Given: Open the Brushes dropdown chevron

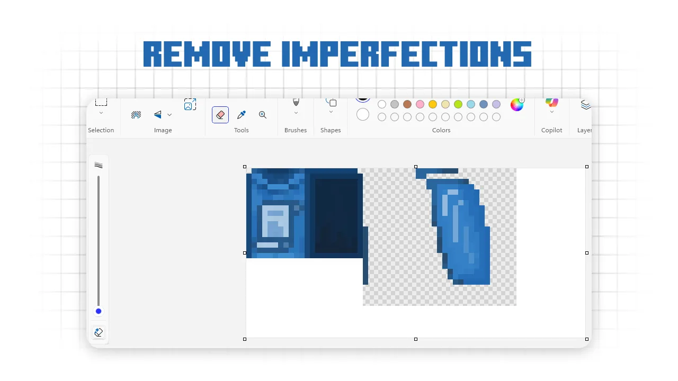Looking at the screenshot, I should tap(296, 113).
